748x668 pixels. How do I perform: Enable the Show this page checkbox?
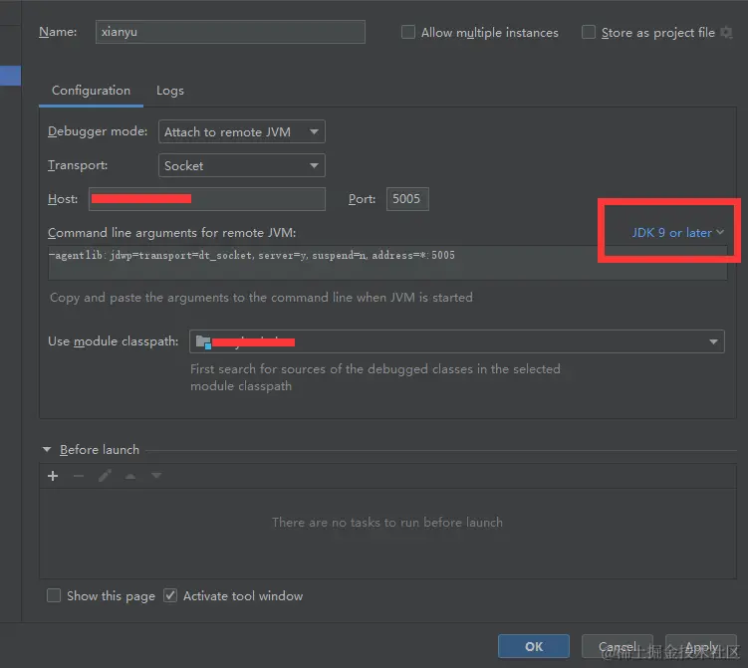pyautogui.click(x=54, y=595)
